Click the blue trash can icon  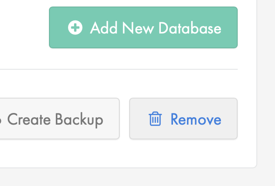tap(155, 119)
